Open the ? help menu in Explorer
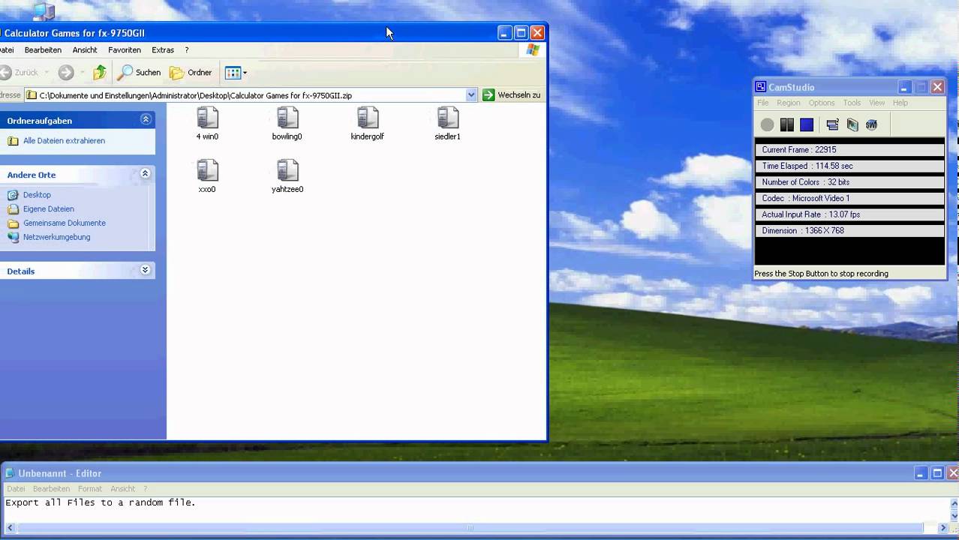This screenshot has width=959, height=540. [187, 50]
